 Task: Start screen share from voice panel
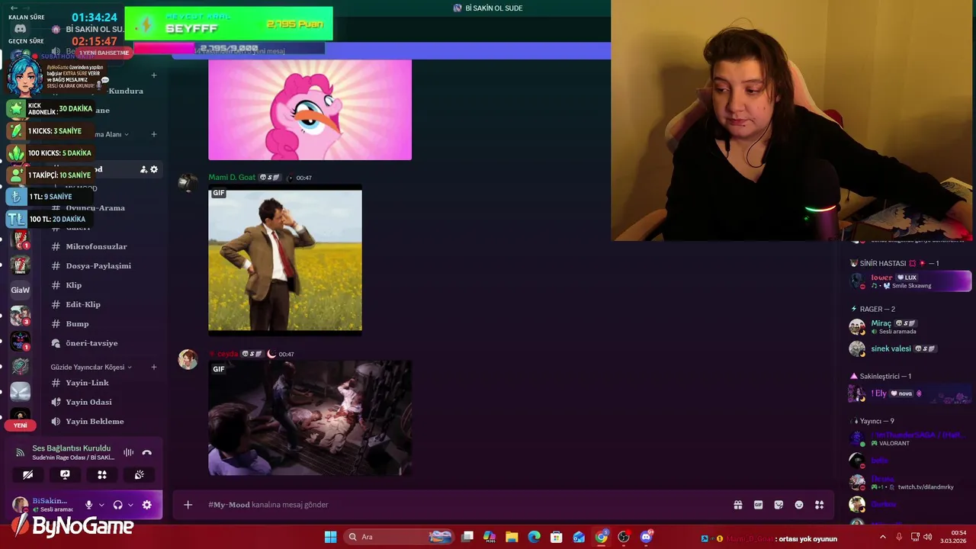click(65, 475)
